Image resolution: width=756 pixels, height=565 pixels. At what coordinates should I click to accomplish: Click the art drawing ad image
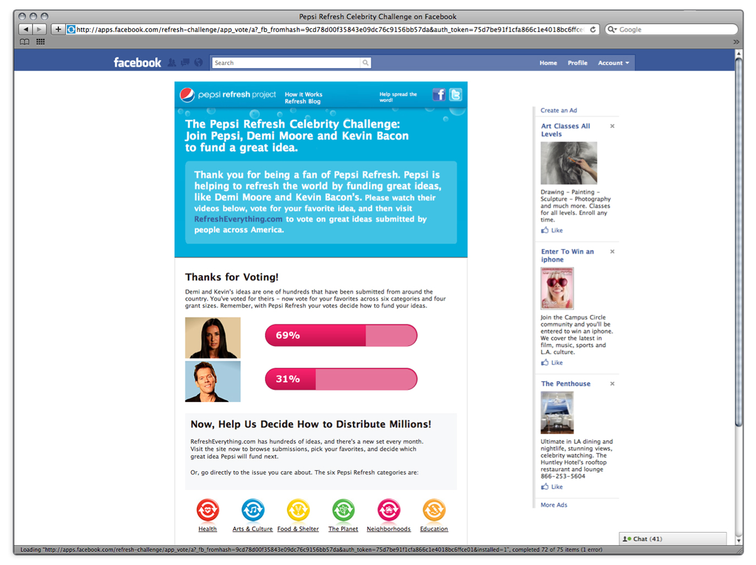coord(569,163)
